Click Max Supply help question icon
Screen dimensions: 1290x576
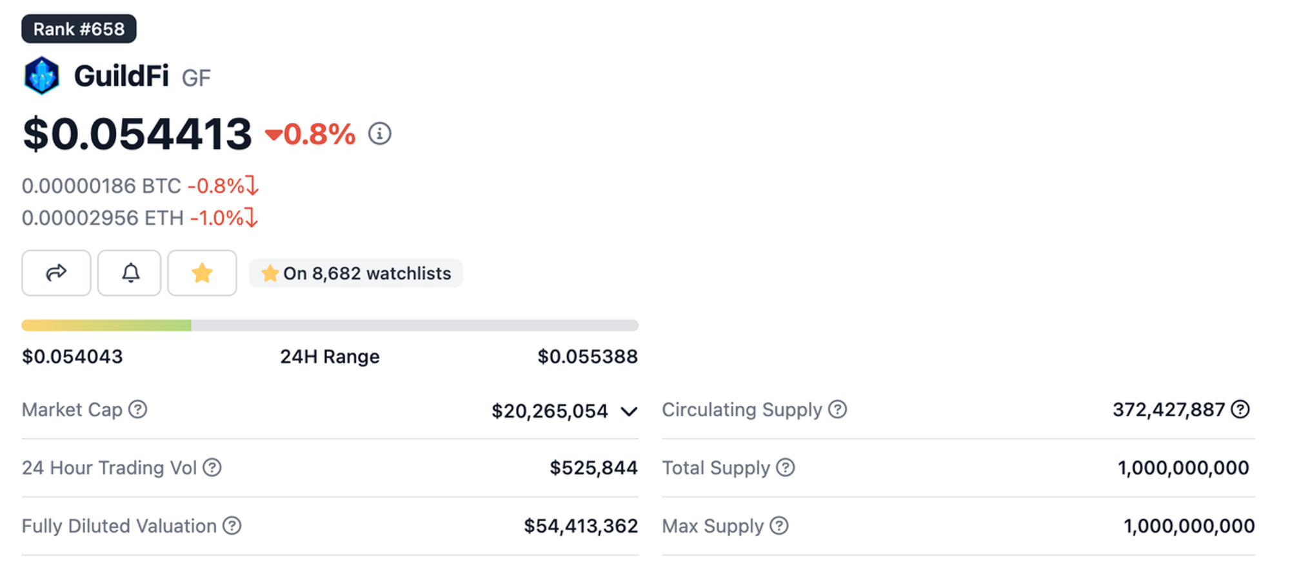[779, 526]
